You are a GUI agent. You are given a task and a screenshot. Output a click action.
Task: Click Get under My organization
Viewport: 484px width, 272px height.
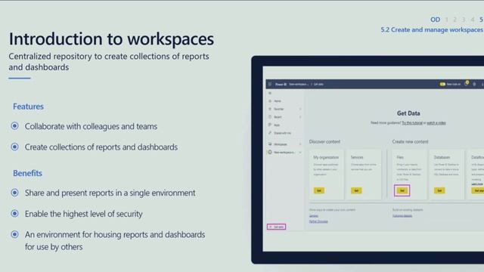319,190
